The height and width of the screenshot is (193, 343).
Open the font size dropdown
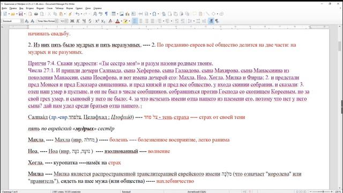[66, 21]
